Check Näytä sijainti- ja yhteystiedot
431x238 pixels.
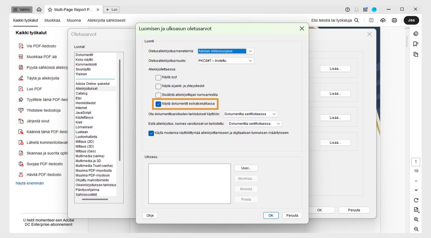click(158, 86)
